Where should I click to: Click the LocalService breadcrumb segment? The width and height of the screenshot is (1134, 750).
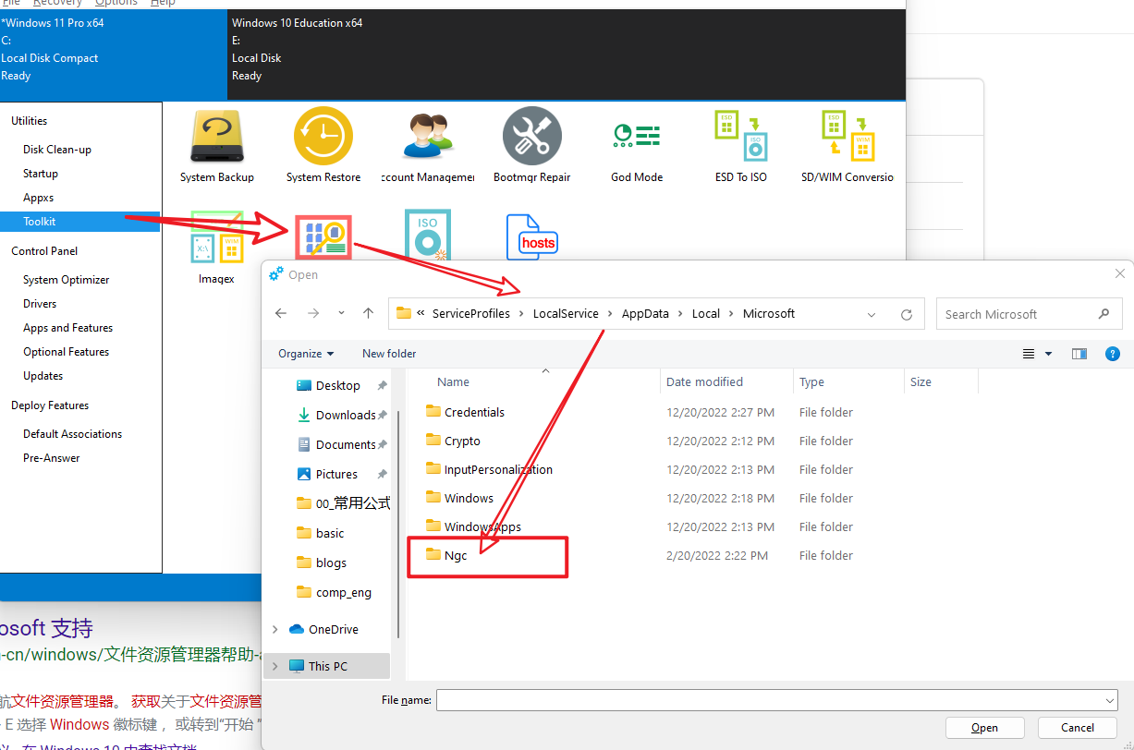pyautogui.click(x=566, y=314)
